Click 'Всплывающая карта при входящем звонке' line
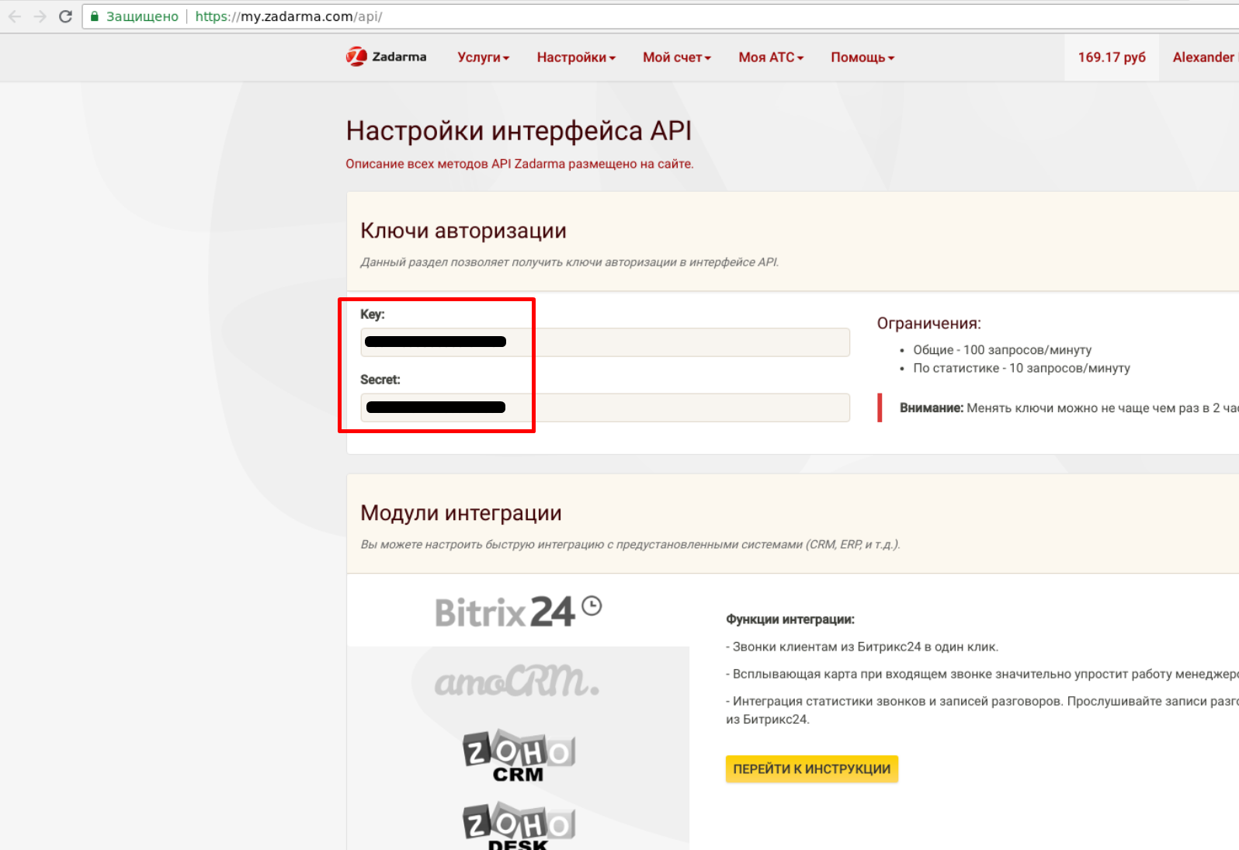Screen dimensions: 1239x850 click(x=982, y=674)
